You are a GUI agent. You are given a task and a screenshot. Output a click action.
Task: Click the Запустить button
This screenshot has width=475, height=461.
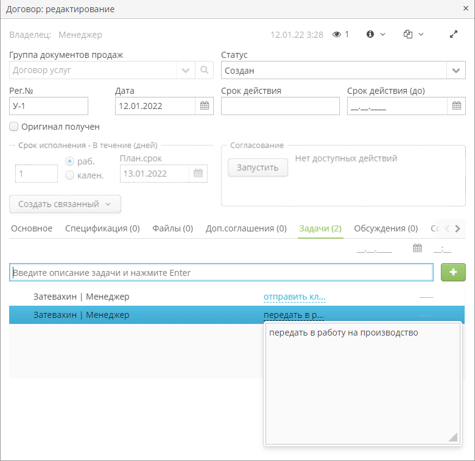258,167
